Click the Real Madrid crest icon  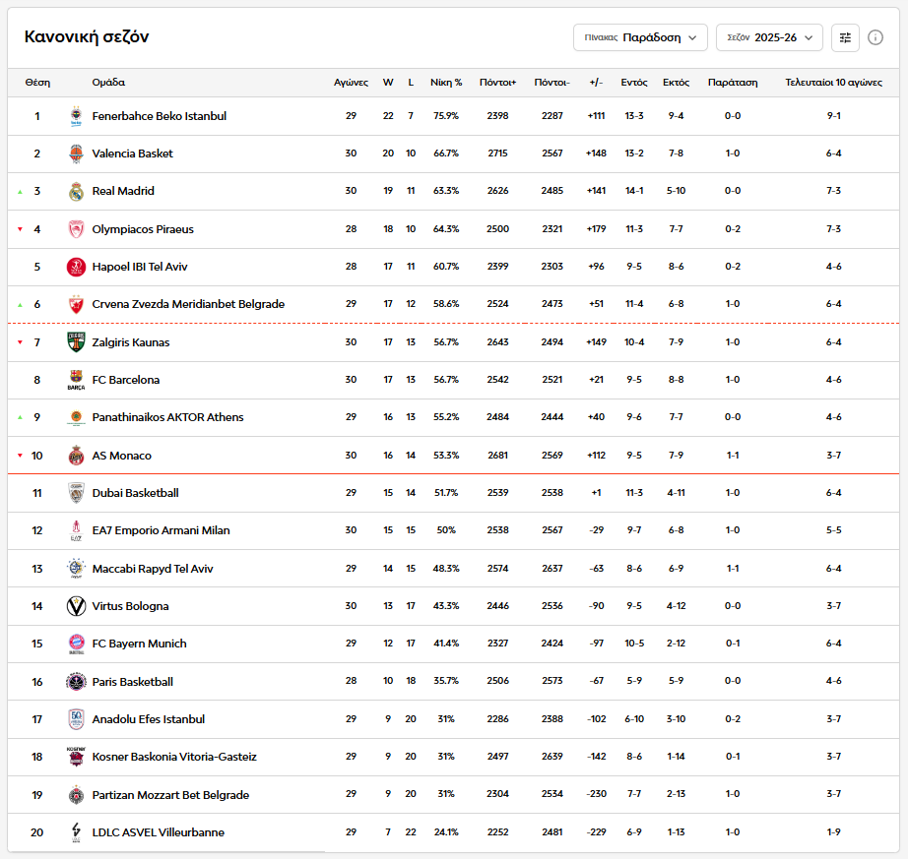tap(77, 192)
